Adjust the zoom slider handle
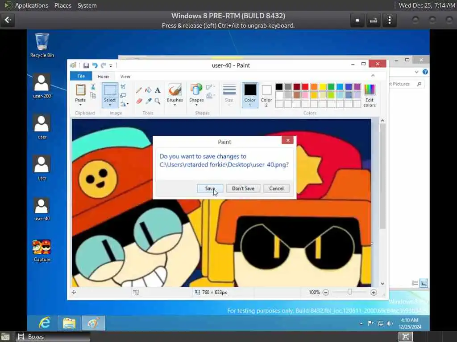The width and height of the screenshot is (457, 342). click(x=350, y=292)
